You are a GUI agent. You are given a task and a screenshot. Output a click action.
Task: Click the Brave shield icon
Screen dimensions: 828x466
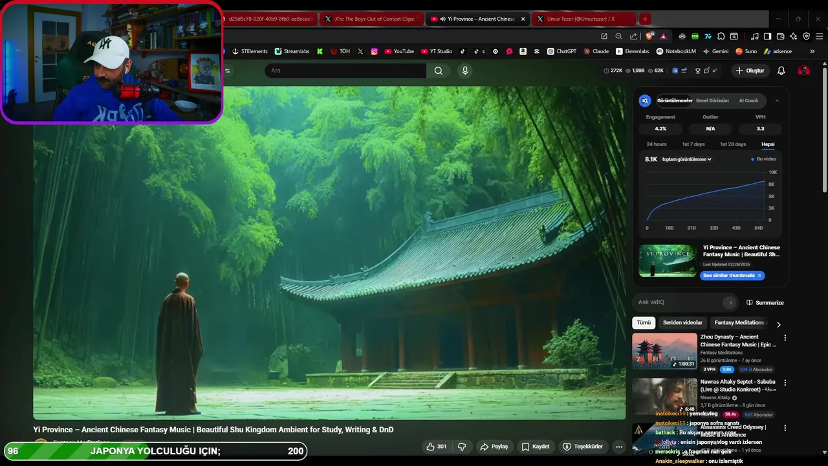[x=650, y=36]
